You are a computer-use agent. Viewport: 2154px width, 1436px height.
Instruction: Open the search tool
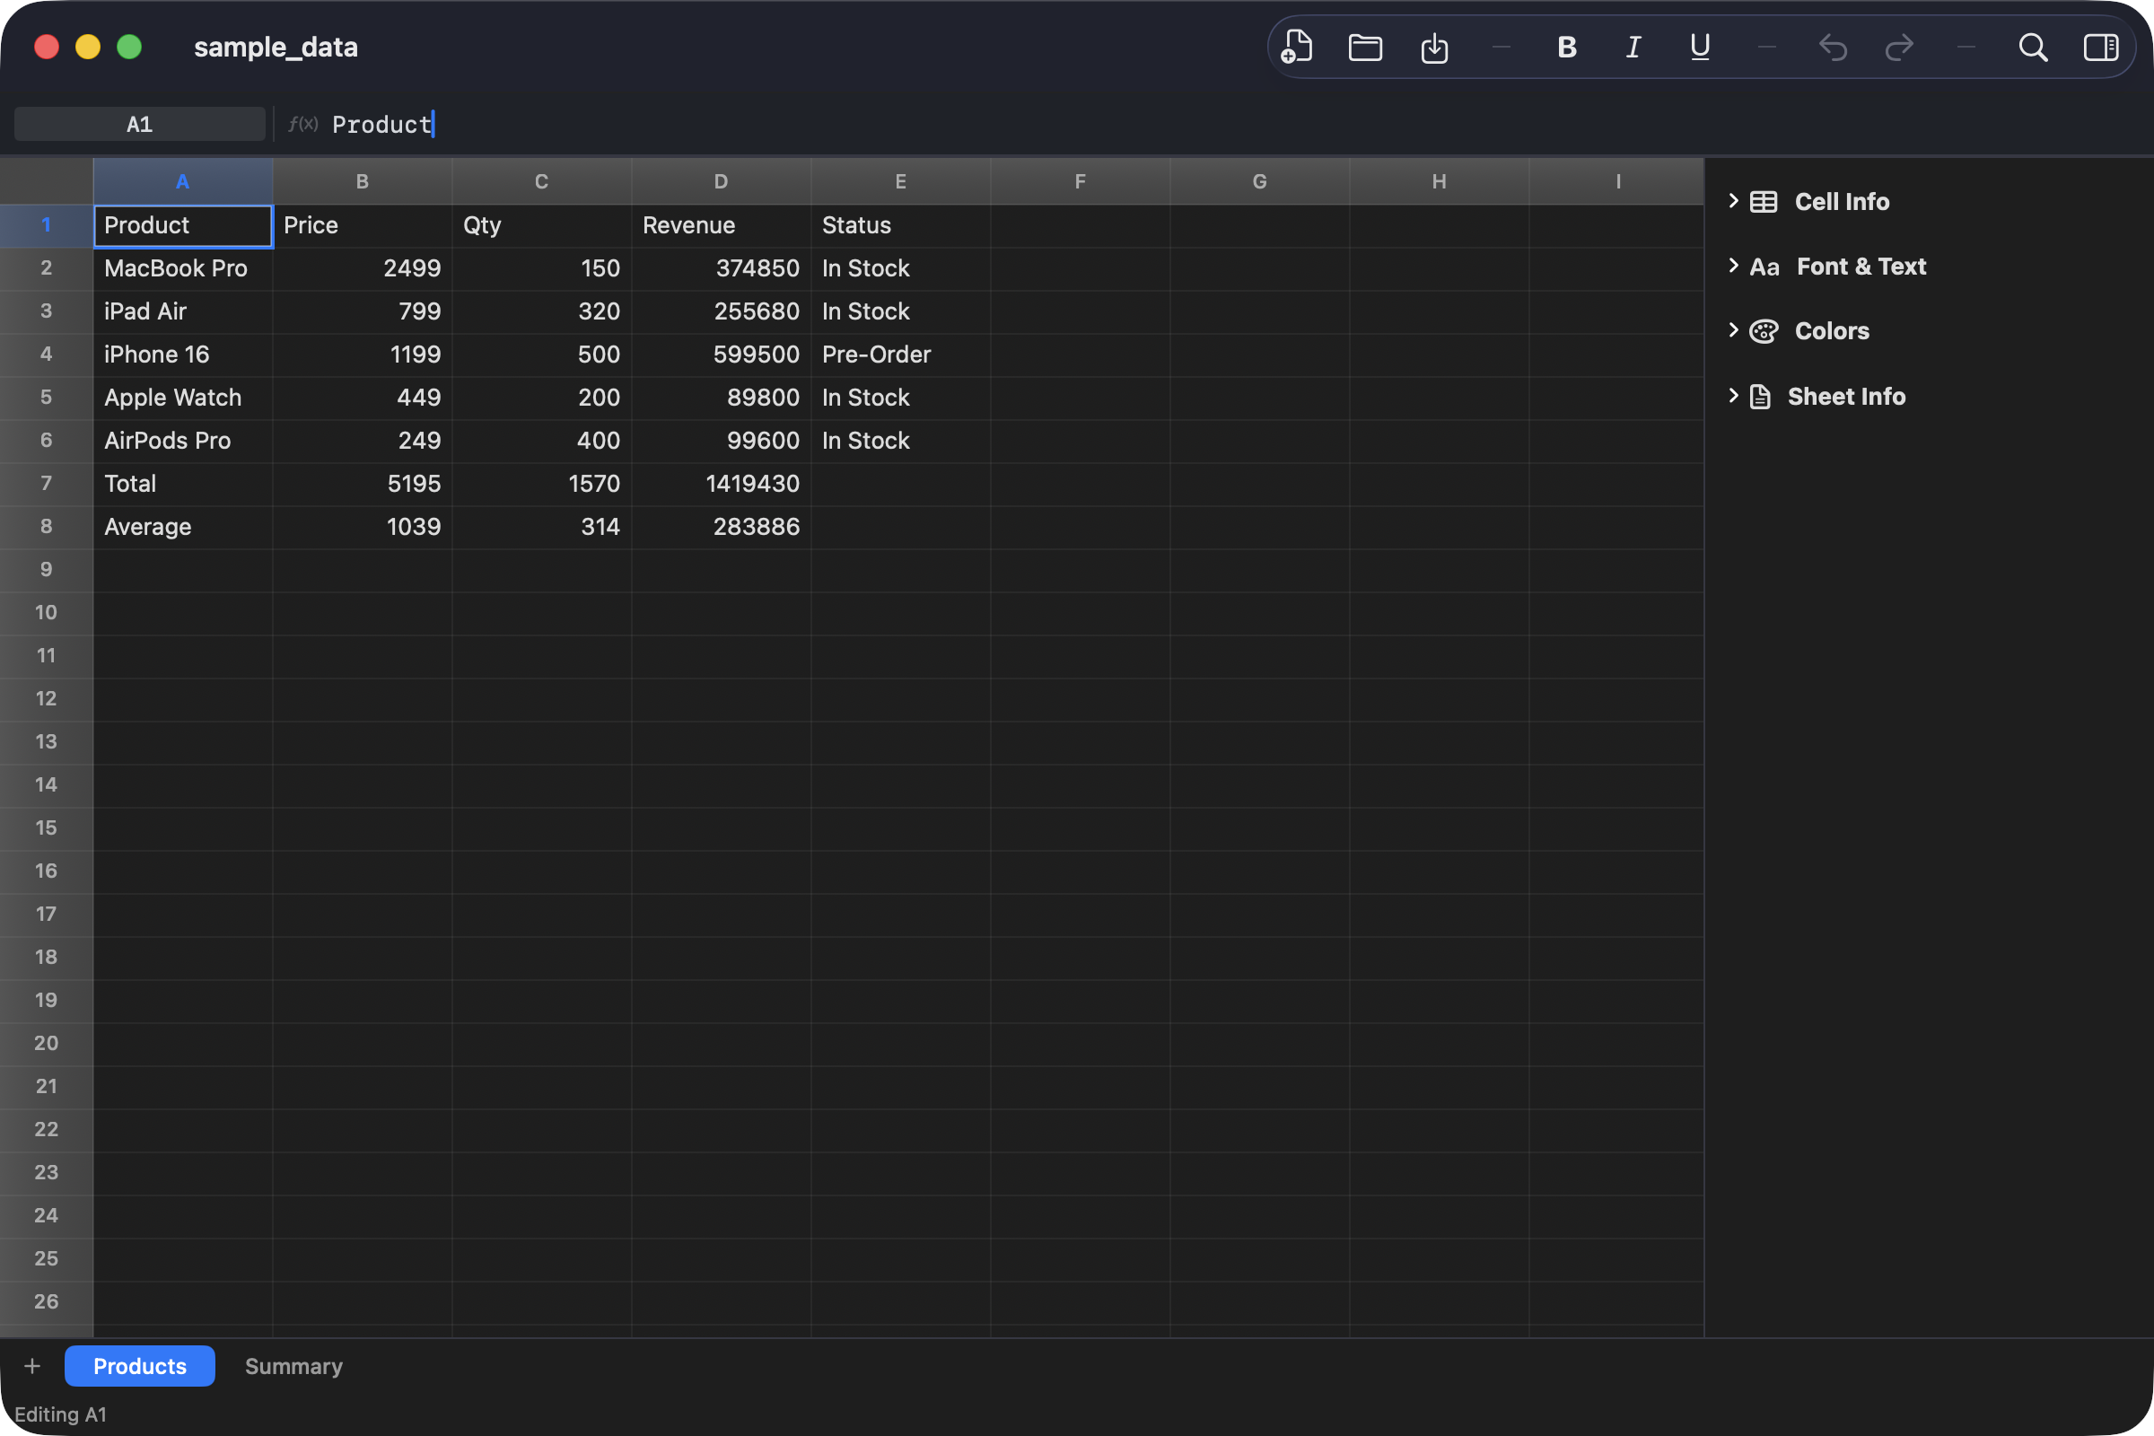(2032, 47)
